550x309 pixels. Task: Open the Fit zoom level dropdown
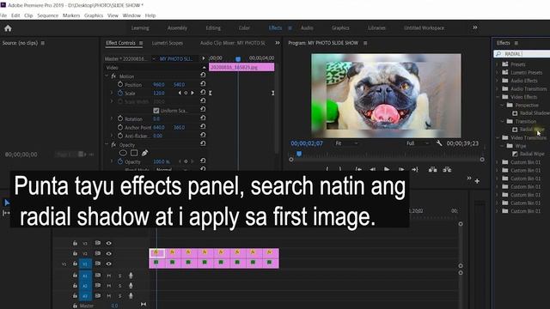tap(346, 143)
